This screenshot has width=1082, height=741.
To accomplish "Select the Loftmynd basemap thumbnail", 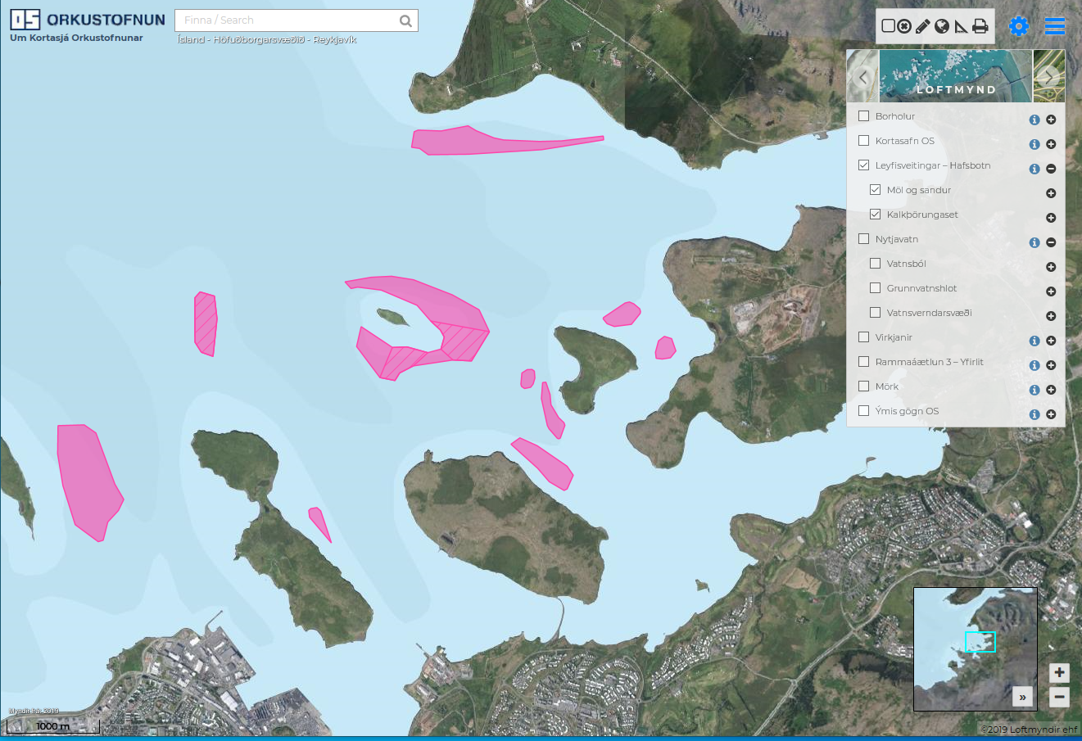I will 956,76.
